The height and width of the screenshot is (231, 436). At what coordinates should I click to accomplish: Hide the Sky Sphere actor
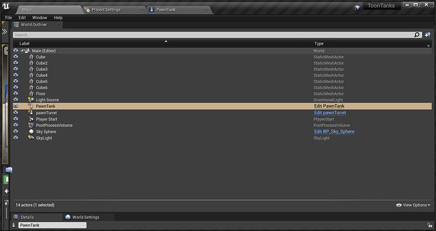pyautogui.click(x=16, y=131)
